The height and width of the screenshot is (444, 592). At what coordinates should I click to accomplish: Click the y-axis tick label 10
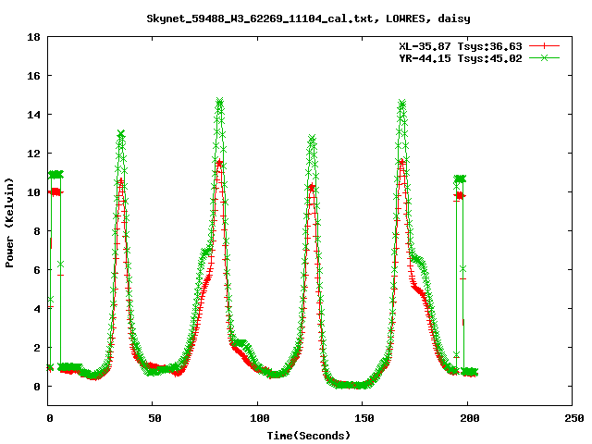pyautogui.click(x=32, y=192)
